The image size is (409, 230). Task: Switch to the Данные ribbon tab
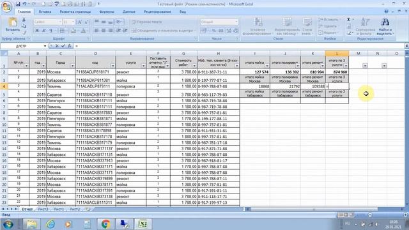129,11
